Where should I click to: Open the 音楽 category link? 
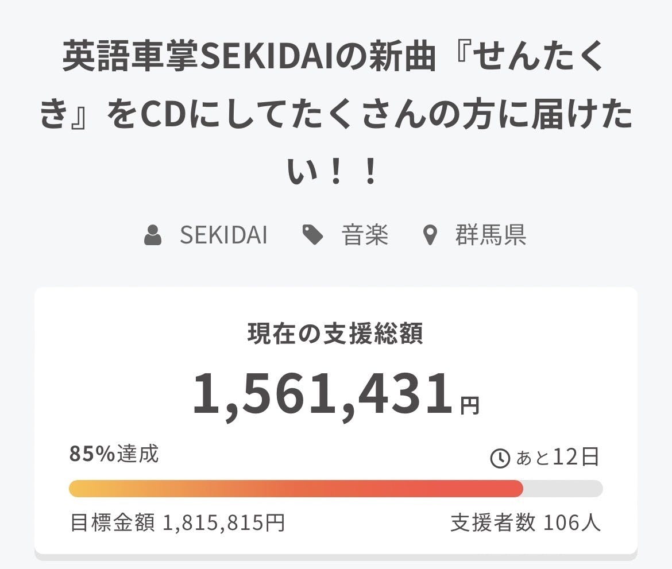coord(365,235)
